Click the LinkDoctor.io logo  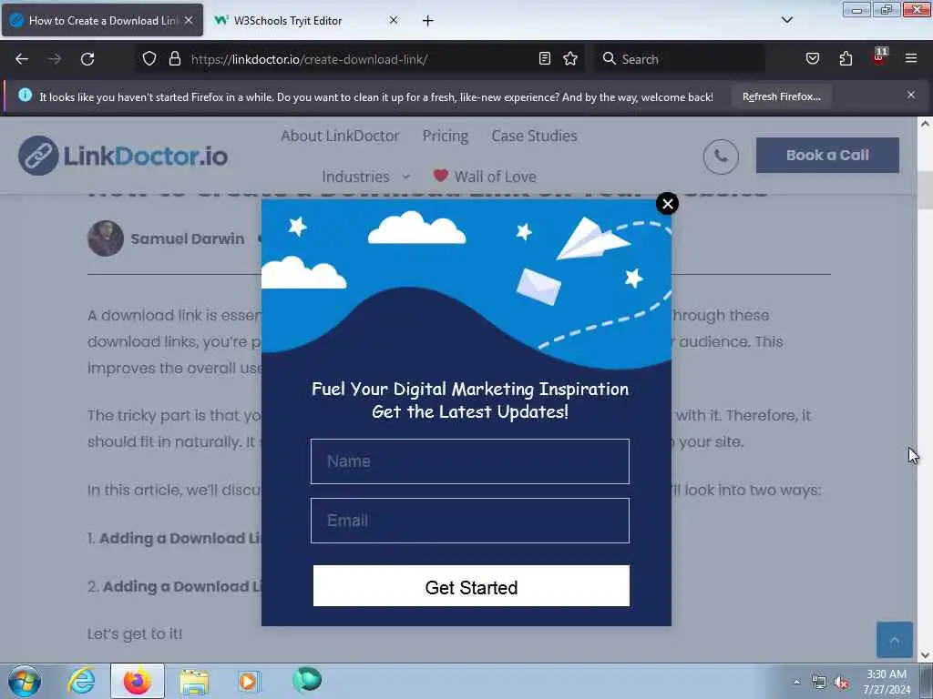tap(123, 156)
